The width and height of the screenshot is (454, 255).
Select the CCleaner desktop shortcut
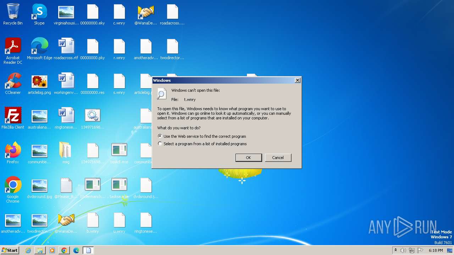(x=13, y=84)
